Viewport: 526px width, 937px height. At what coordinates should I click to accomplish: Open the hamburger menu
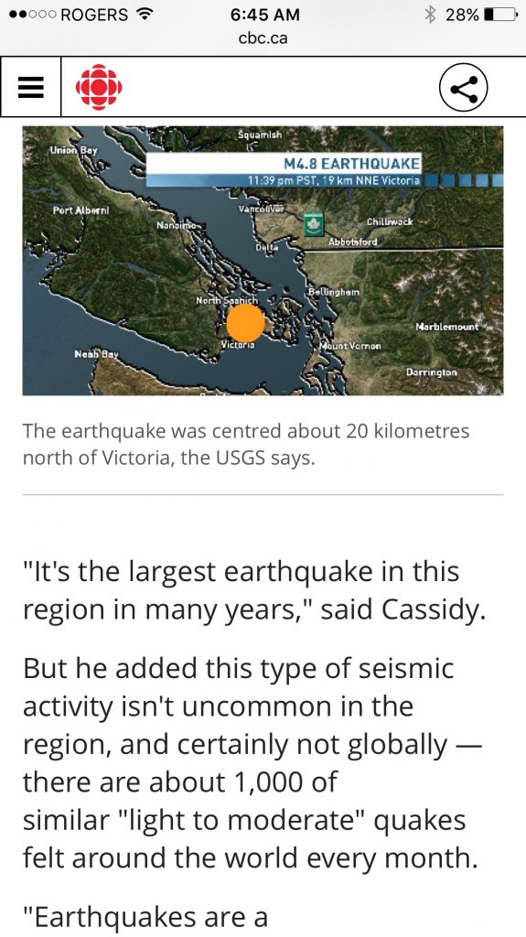(30, 87)
